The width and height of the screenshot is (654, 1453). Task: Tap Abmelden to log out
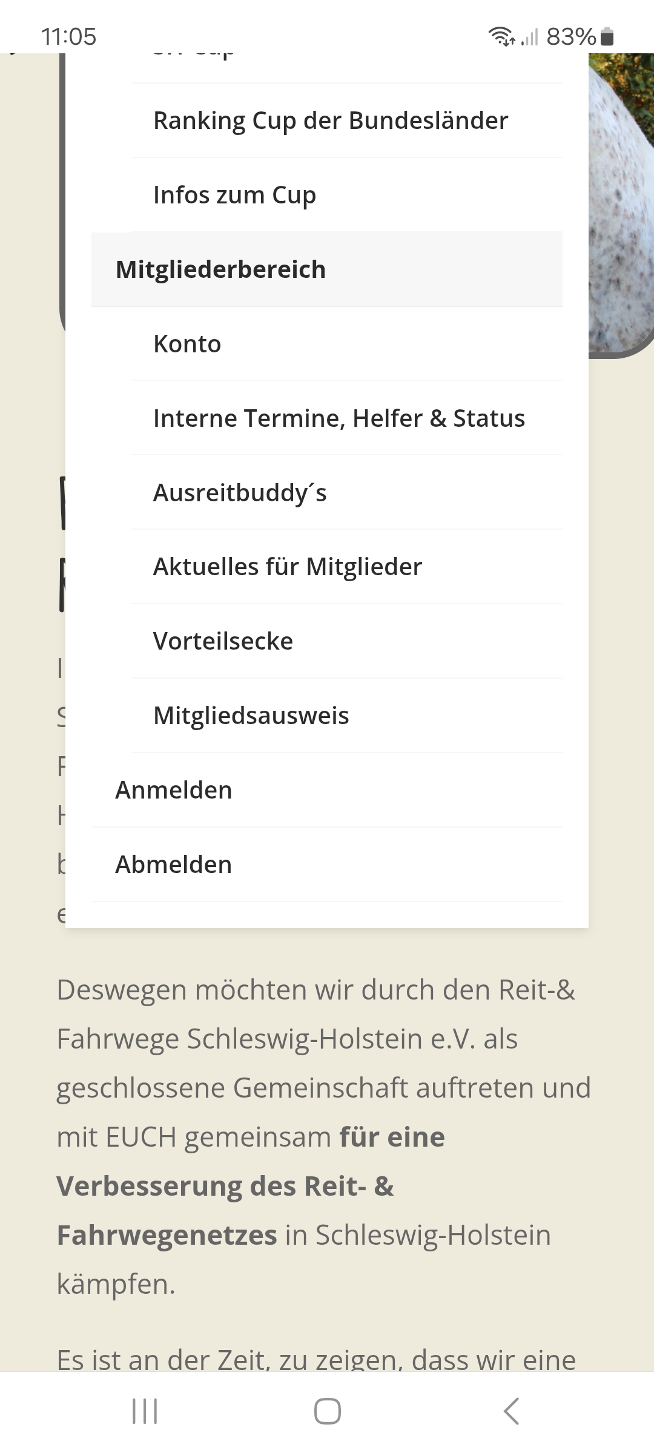coord(174,865)
